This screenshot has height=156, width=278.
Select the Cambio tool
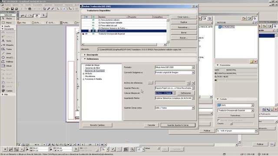8,91
